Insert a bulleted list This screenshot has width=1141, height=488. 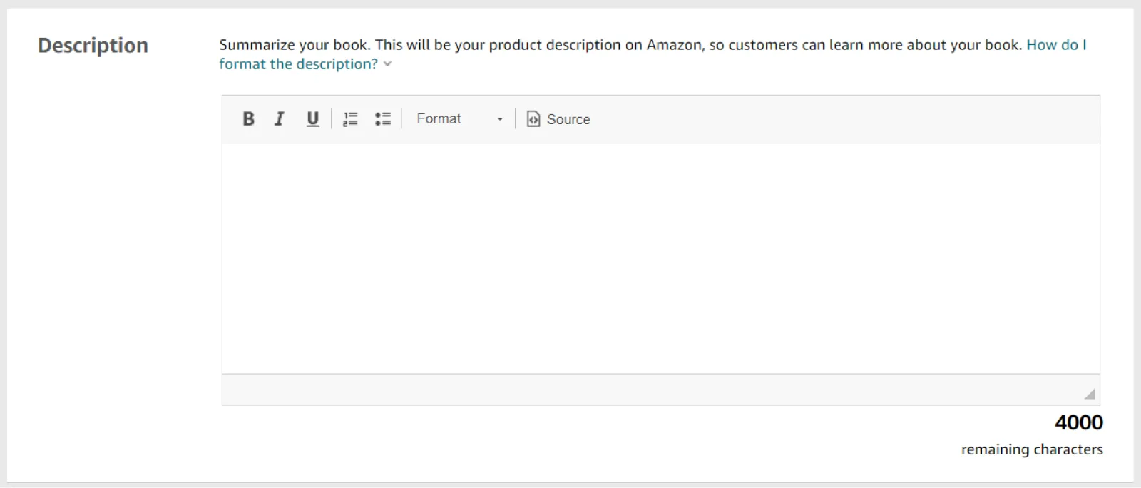pos(383,119)
